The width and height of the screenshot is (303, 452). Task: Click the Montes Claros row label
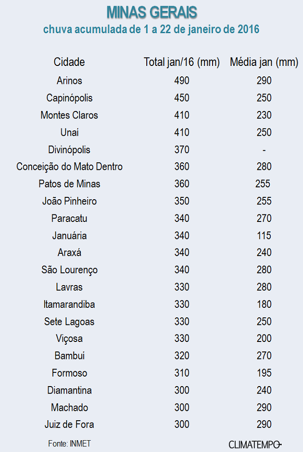click(x=69, y=115)
